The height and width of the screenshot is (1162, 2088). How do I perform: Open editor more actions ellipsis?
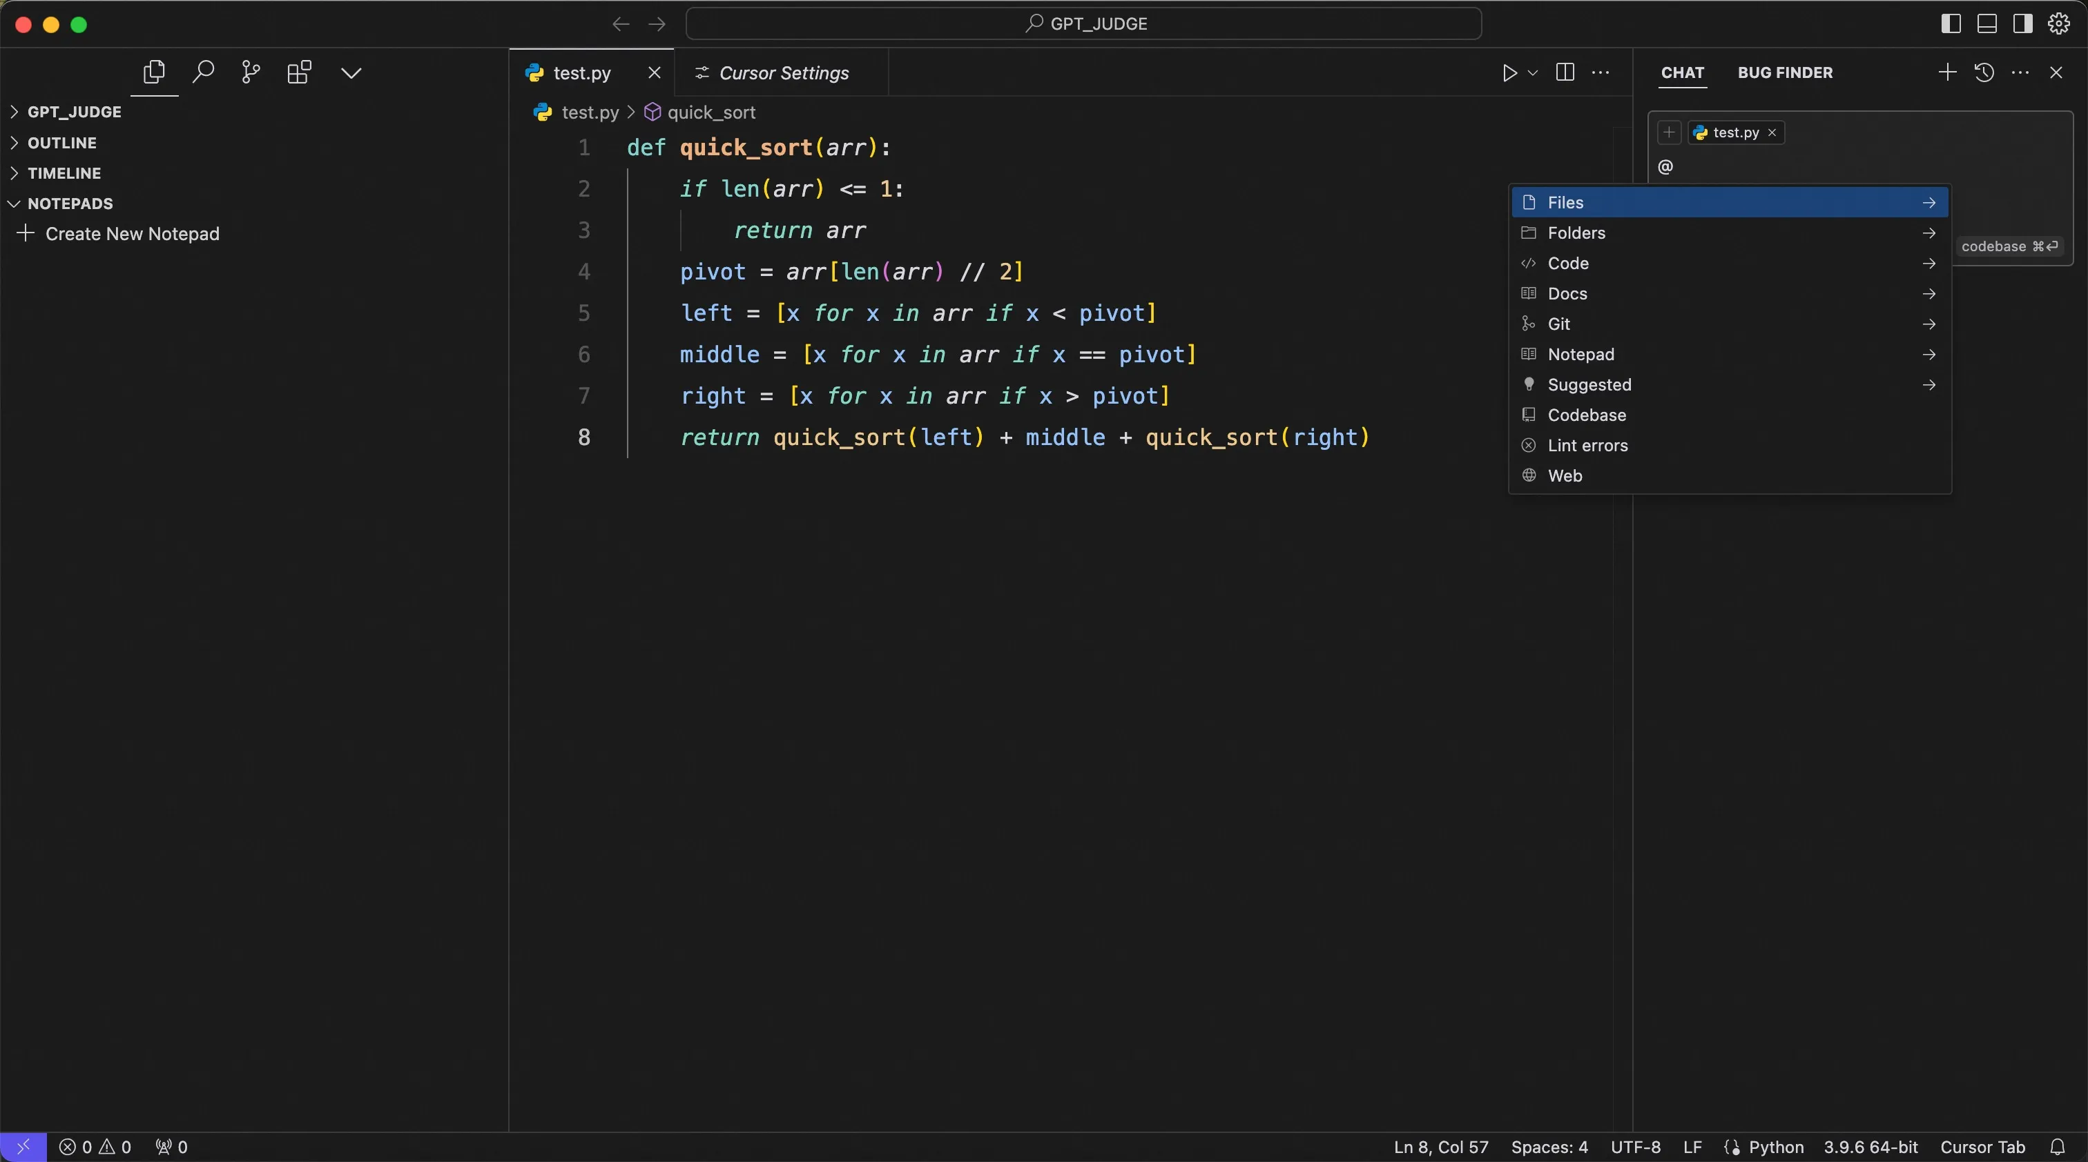[x=1601, y=73]
